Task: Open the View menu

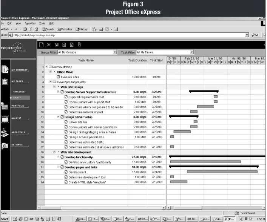Action: pos(19,23)
